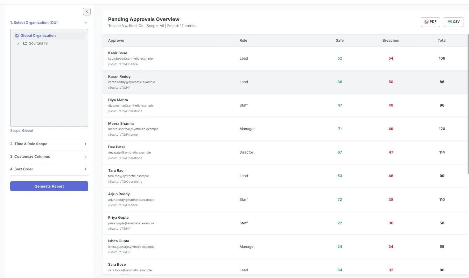
Task: Select the Global Organization globe icon
Action: (17, 36)
